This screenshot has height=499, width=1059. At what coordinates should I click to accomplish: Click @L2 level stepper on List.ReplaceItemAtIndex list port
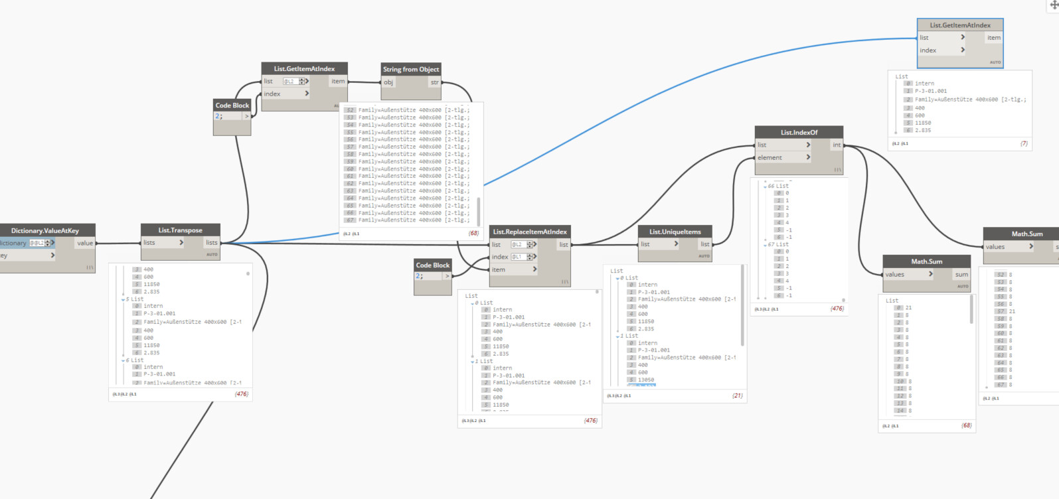[x=529, y=244]
